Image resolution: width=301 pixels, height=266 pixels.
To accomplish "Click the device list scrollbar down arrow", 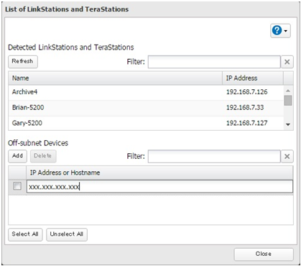I will click(288, 124).
